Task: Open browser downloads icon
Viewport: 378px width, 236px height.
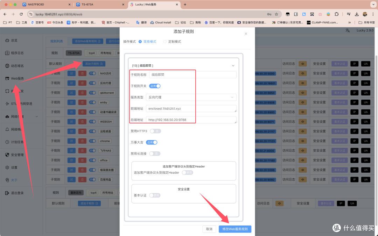Action: [x=357, y=14]
